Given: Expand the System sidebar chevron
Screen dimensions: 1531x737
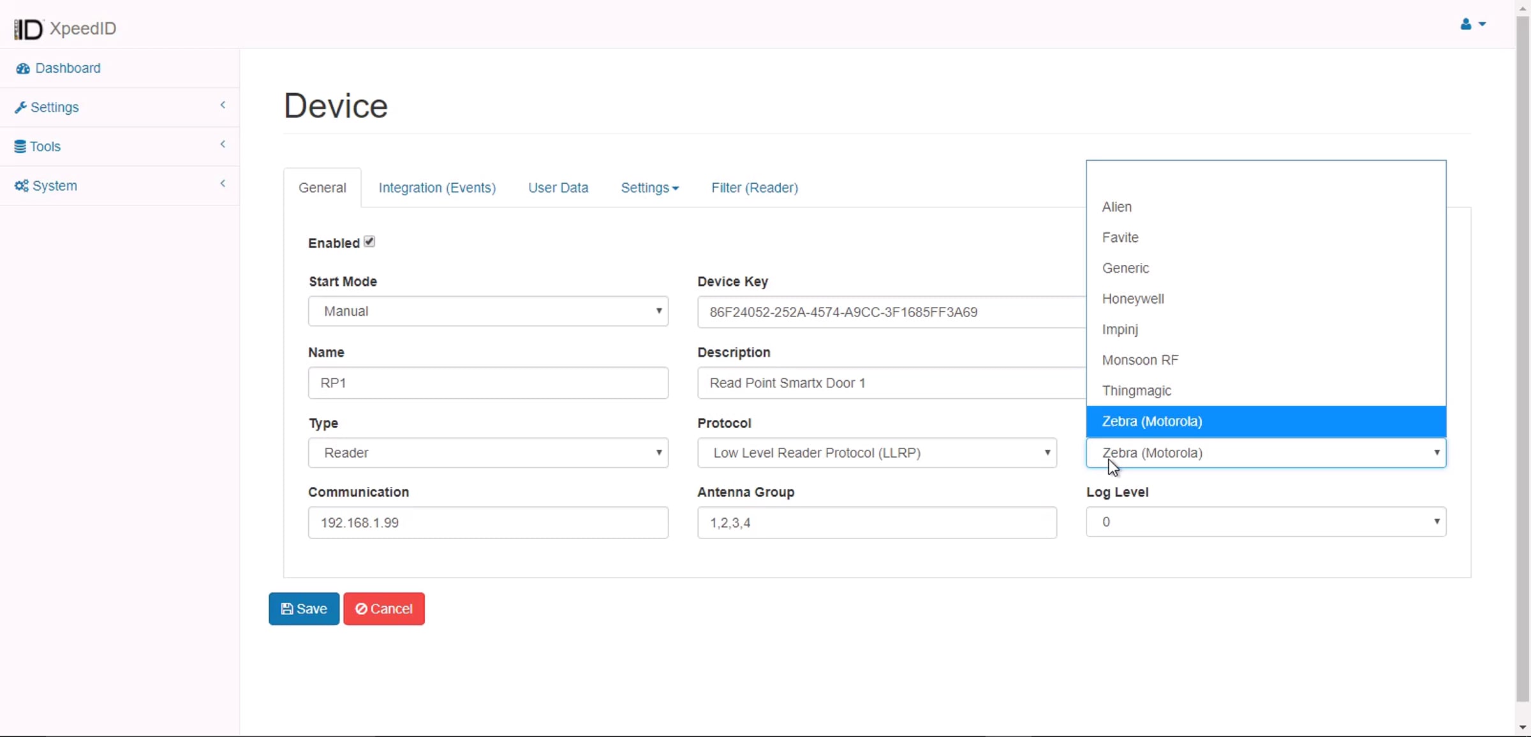Looking at the screenshot, I should 223,184.
